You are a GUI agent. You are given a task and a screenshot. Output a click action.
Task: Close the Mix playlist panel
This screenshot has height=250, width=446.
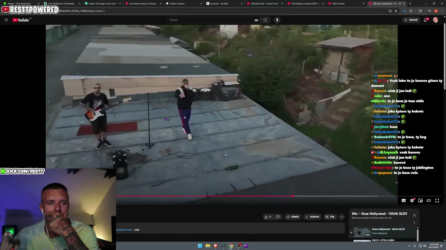click(414, 215)
